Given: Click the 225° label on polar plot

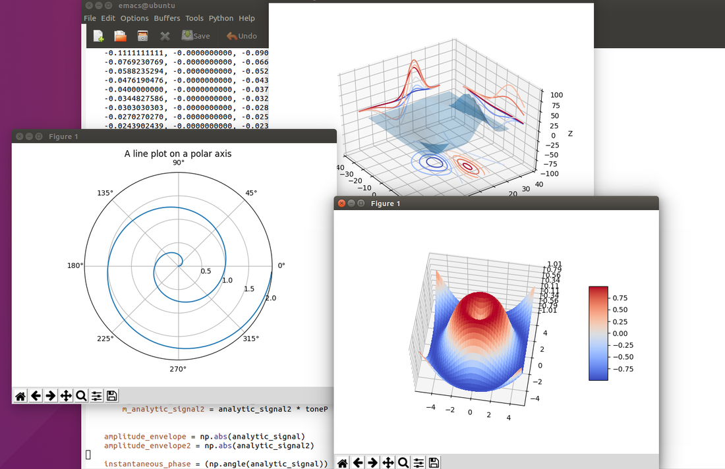Looking at the screenshot, I should point(105,339).
